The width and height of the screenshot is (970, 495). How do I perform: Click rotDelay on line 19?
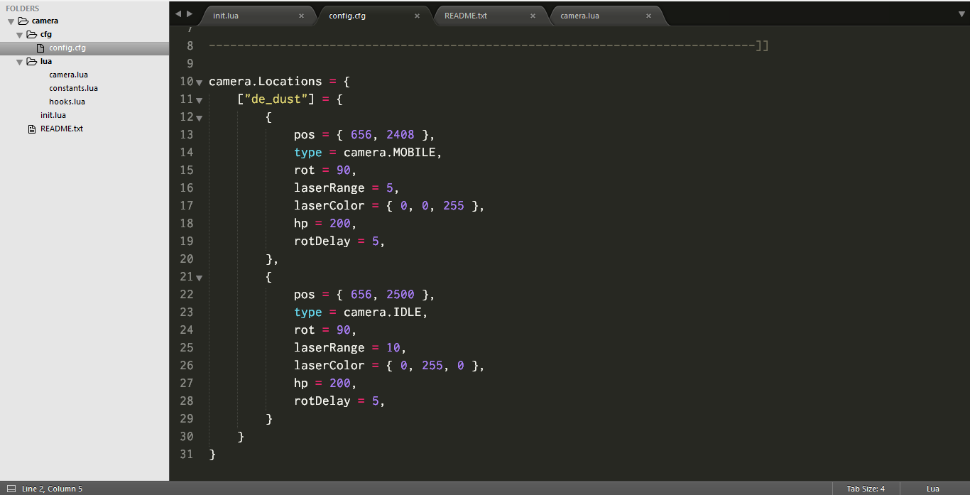click(322, 241)
